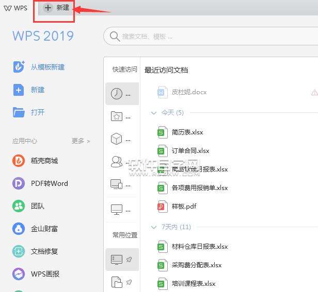Open the WPS home tab
318x292 pixels.
click(15, 8)
